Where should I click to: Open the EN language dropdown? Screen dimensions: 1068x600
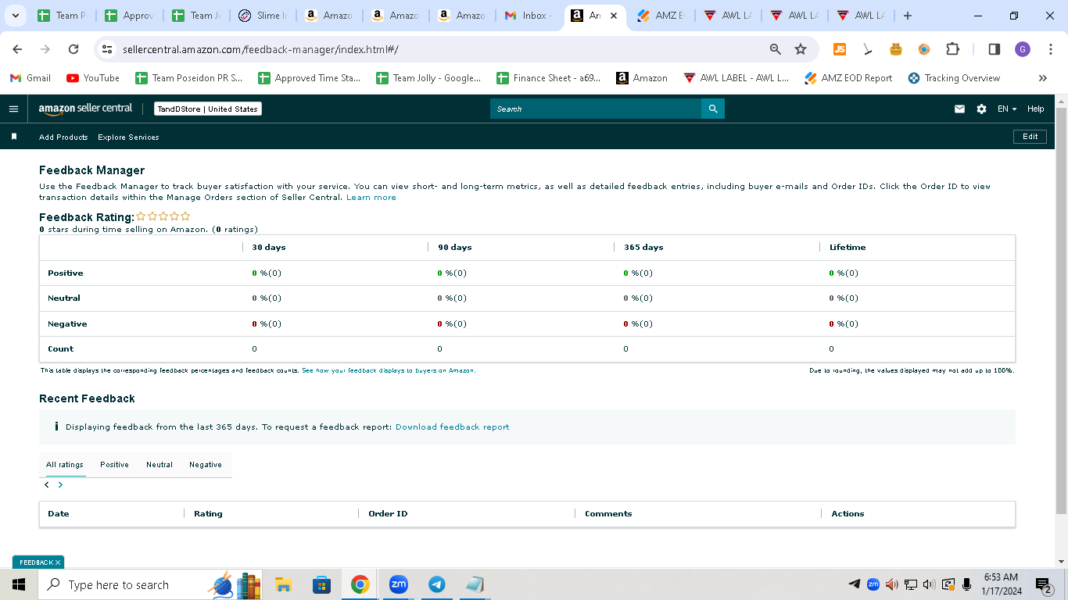coord(1007,109)
